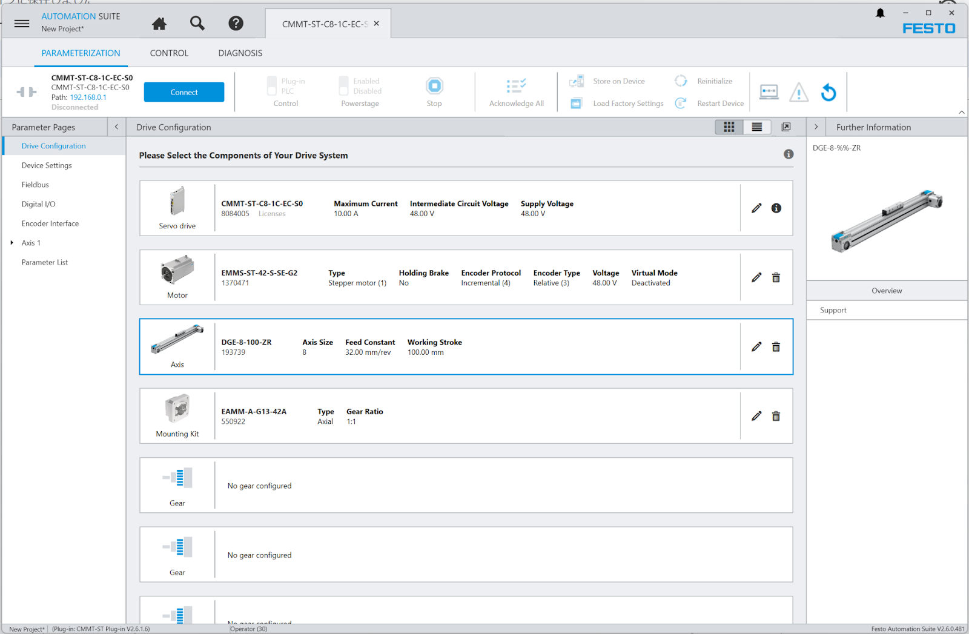This screenshot has width=969, height=634.
Task: Click the Connect button
Action: 184,92
